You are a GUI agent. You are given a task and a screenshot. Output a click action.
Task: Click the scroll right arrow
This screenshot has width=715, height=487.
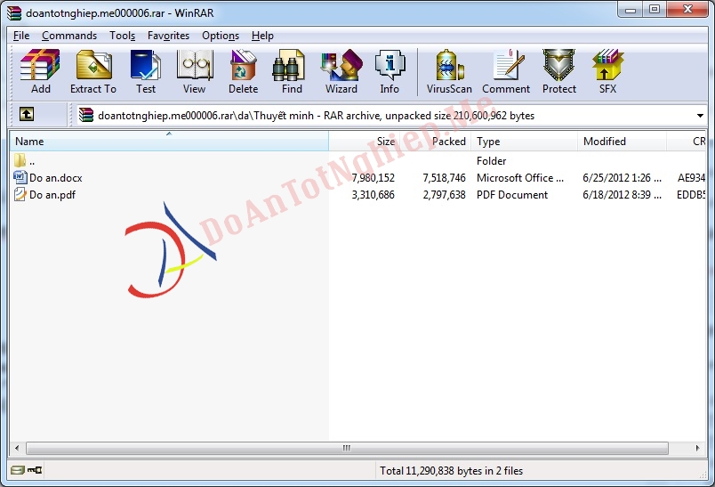pos(698,448)
